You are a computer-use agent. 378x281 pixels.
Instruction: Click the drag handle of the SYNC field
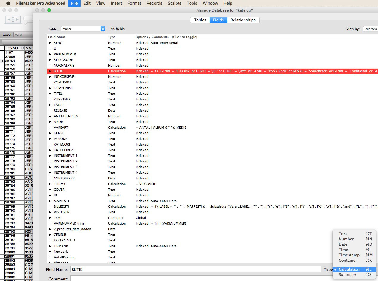(50, 43)
